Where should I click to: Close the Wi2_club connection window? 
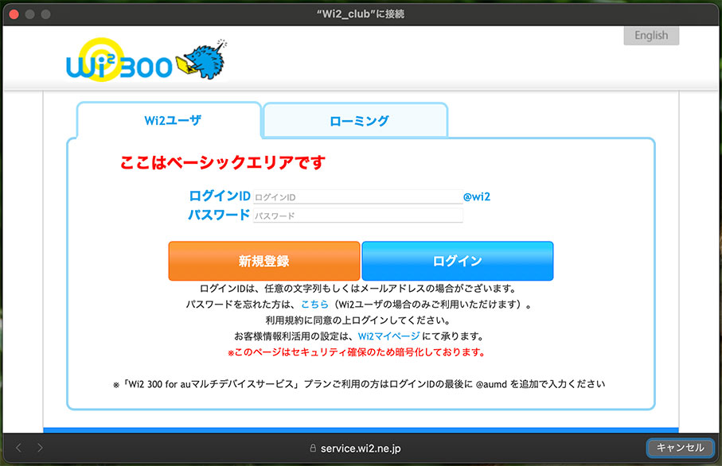click(x=14, y=14)
